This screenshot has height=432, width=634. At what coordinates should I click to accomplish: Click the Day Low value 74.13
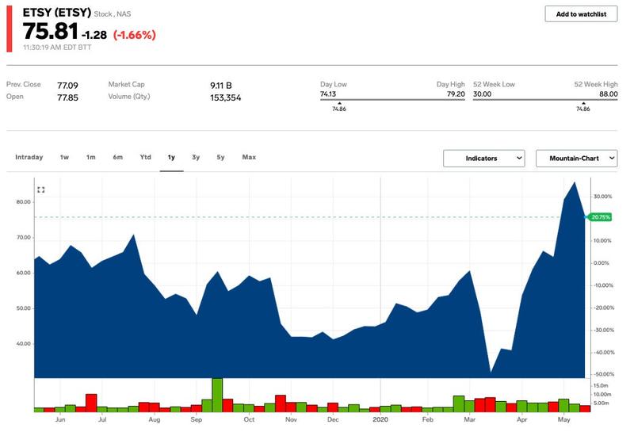[328, 94]
